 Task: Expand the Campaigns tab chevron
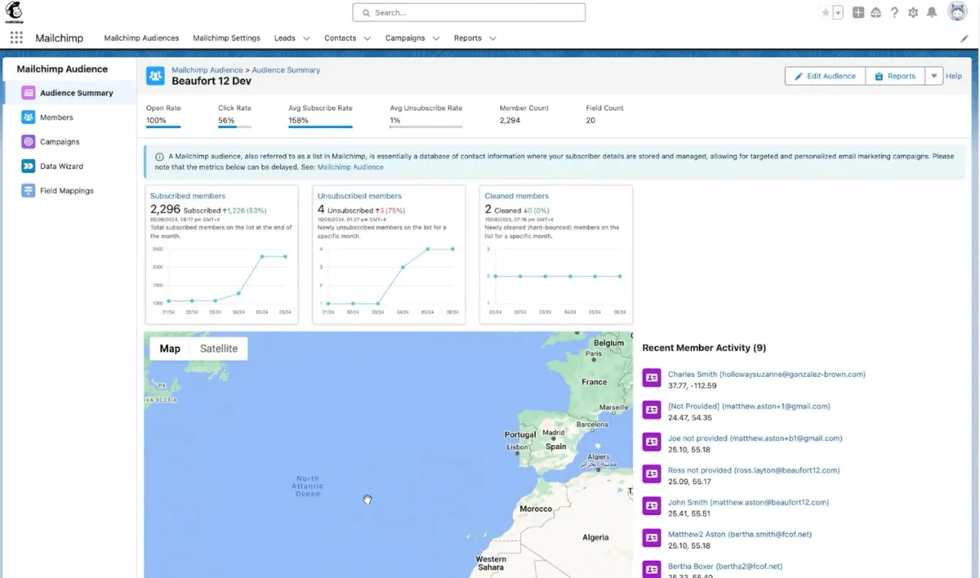click(x=436, y=38)
